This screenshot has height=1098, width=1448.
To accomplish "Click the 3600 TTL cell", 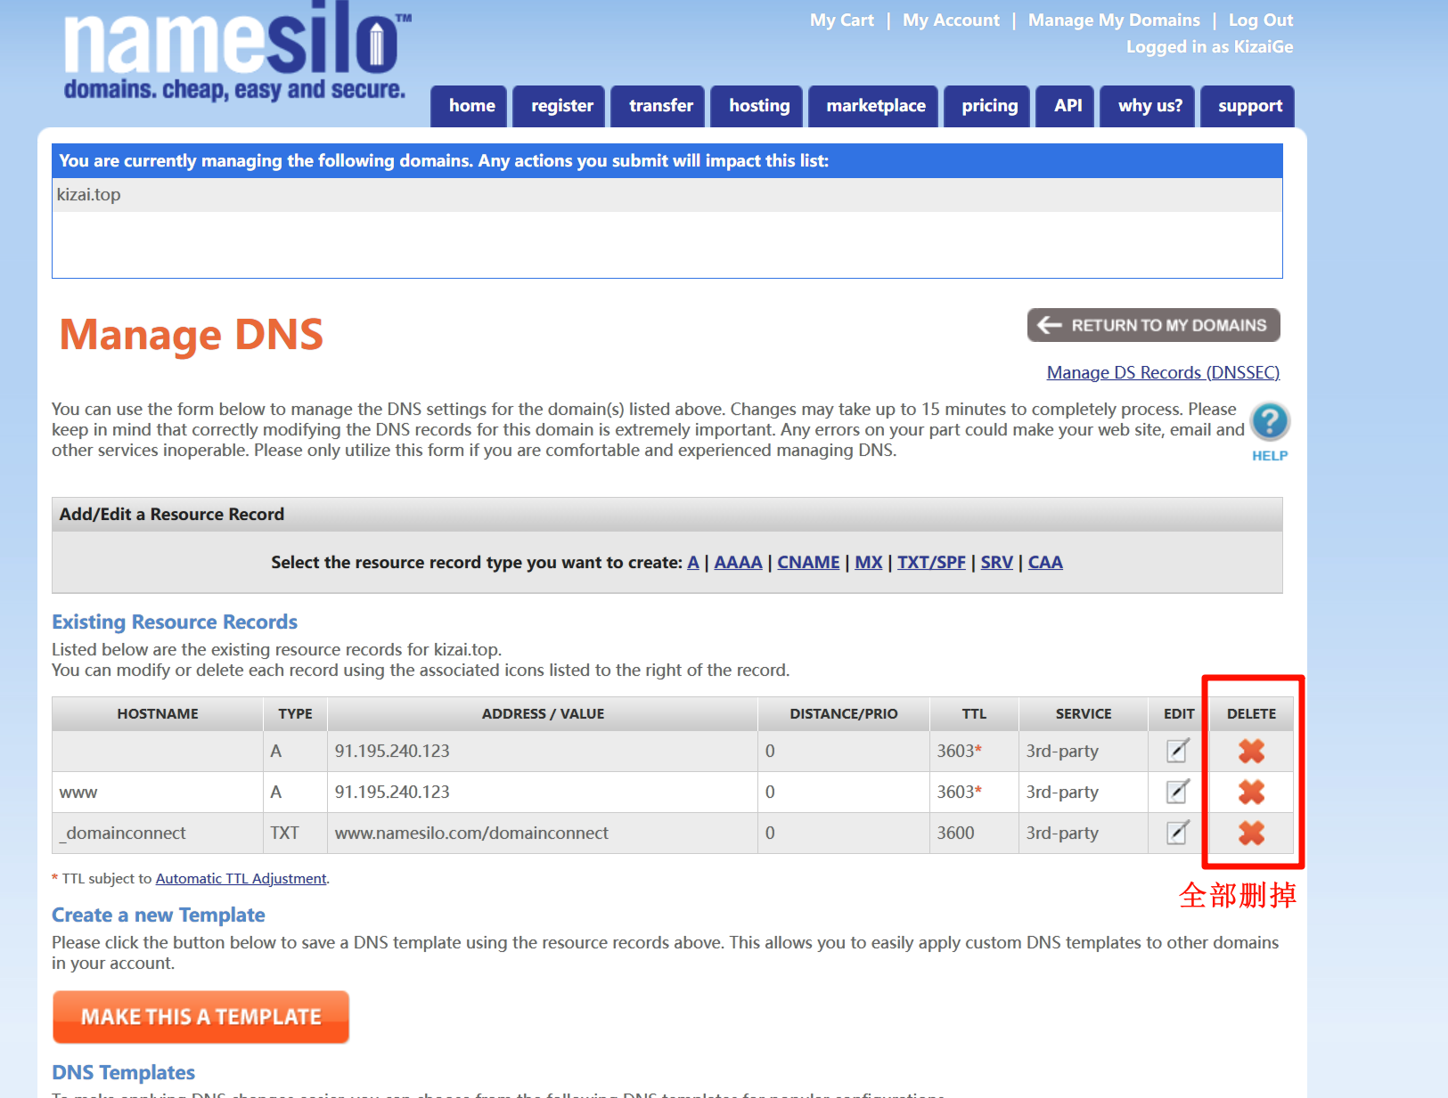I will pyautogui.click(x=974, y=834).
